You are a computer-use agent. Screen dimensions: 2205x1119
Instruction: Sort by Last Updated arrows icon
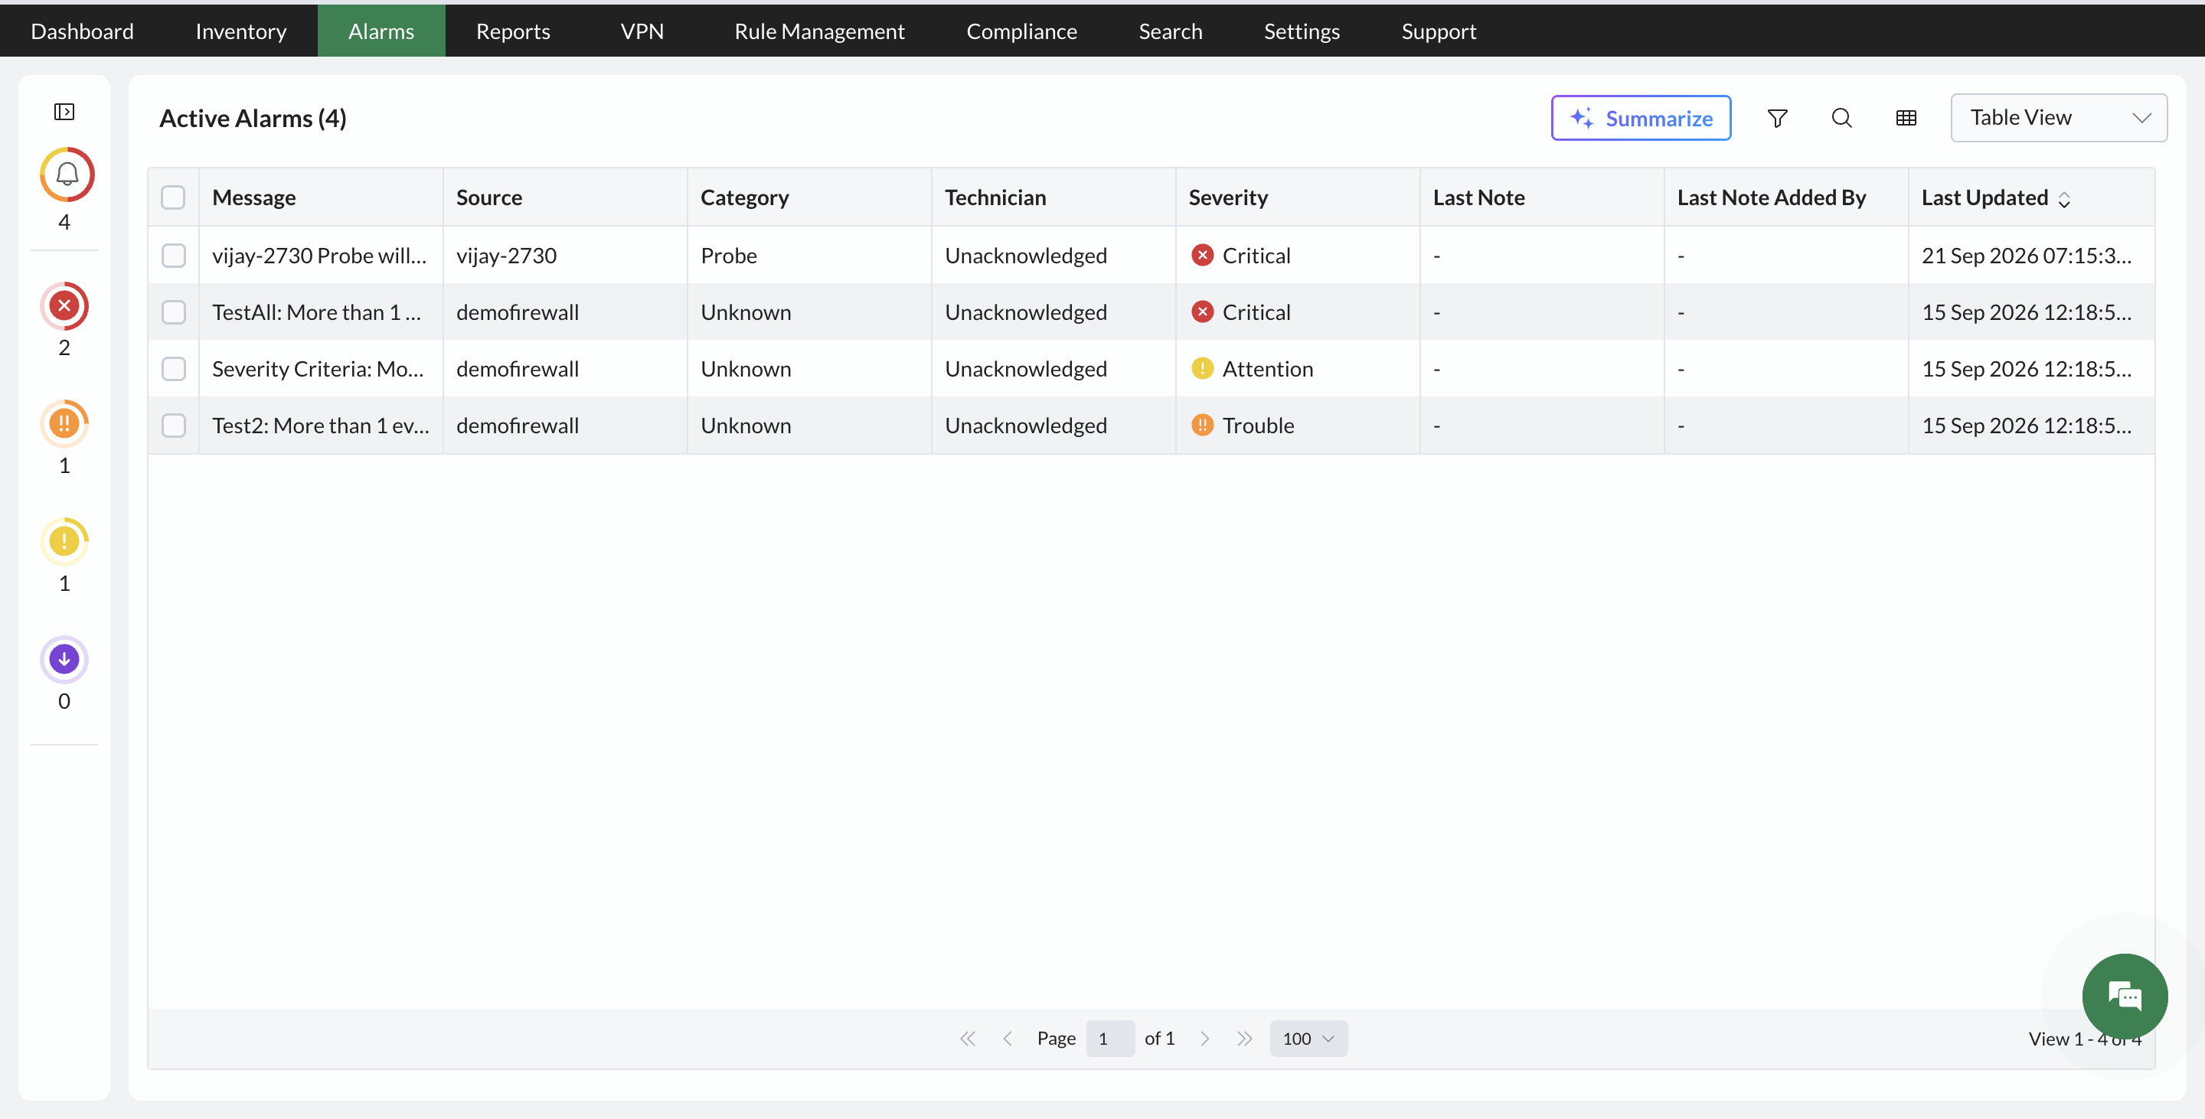tap(2064, 199)
